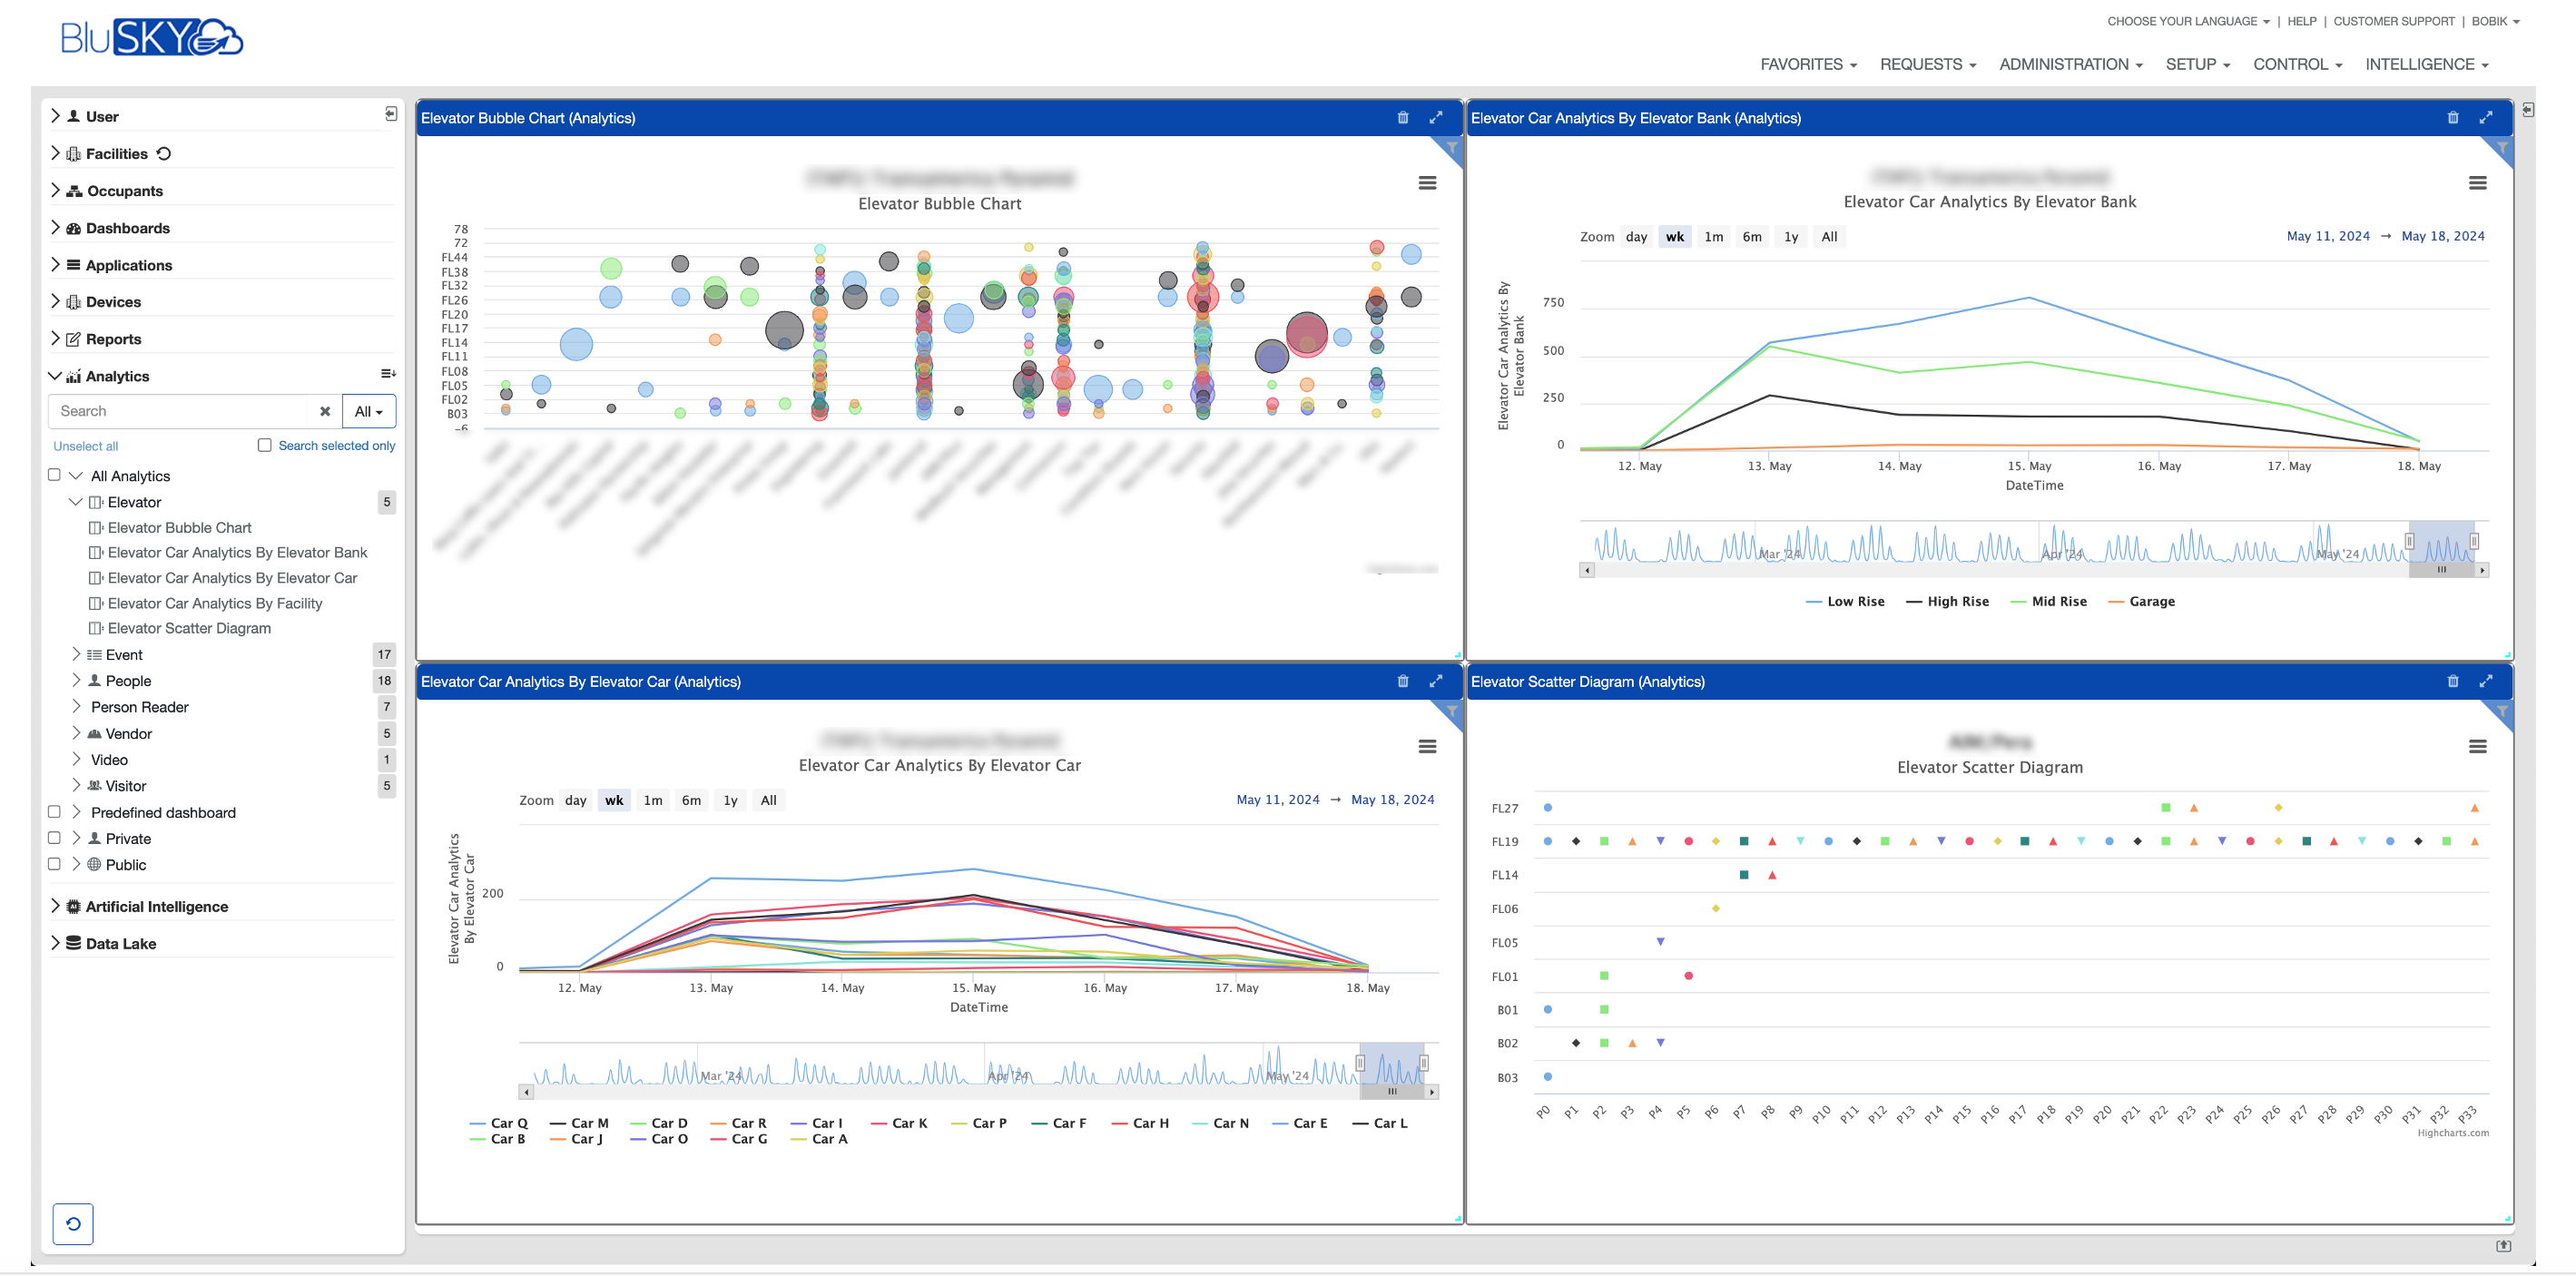Open the FAVORITES menu

(x=1808, y=64)
